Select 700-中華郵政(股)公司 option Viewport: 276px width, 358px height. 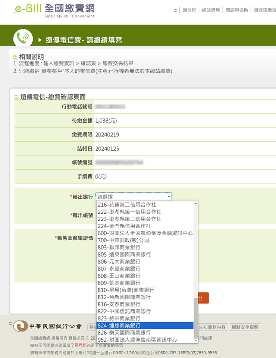(145, 240)
